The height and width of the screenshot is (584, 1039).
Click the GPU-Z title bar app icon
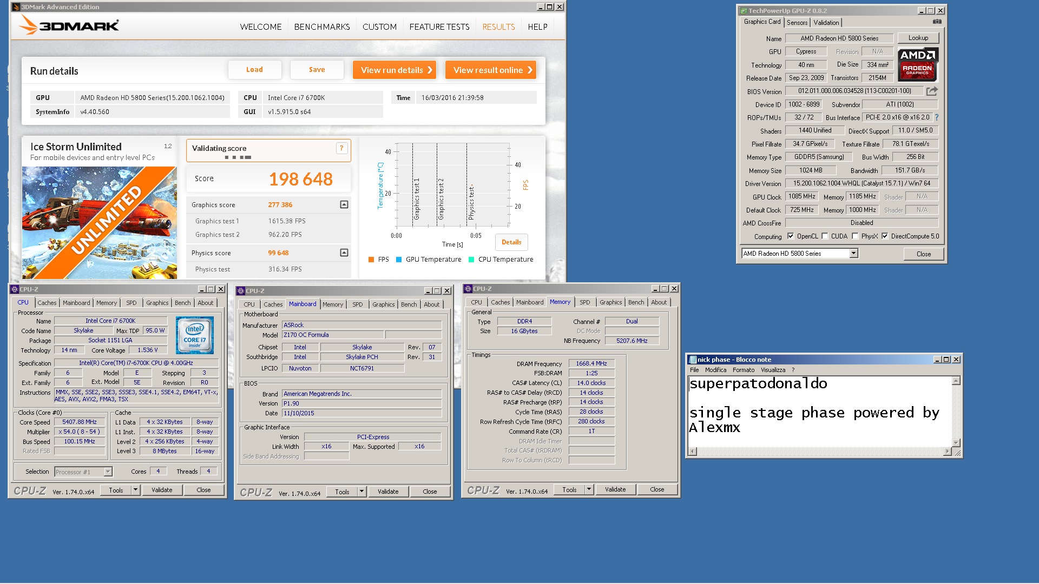(744, 11)
